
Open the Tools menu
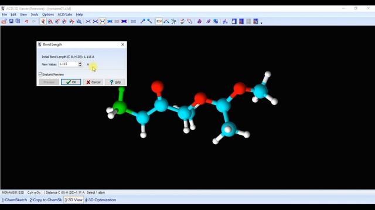(x=35, y=15)
